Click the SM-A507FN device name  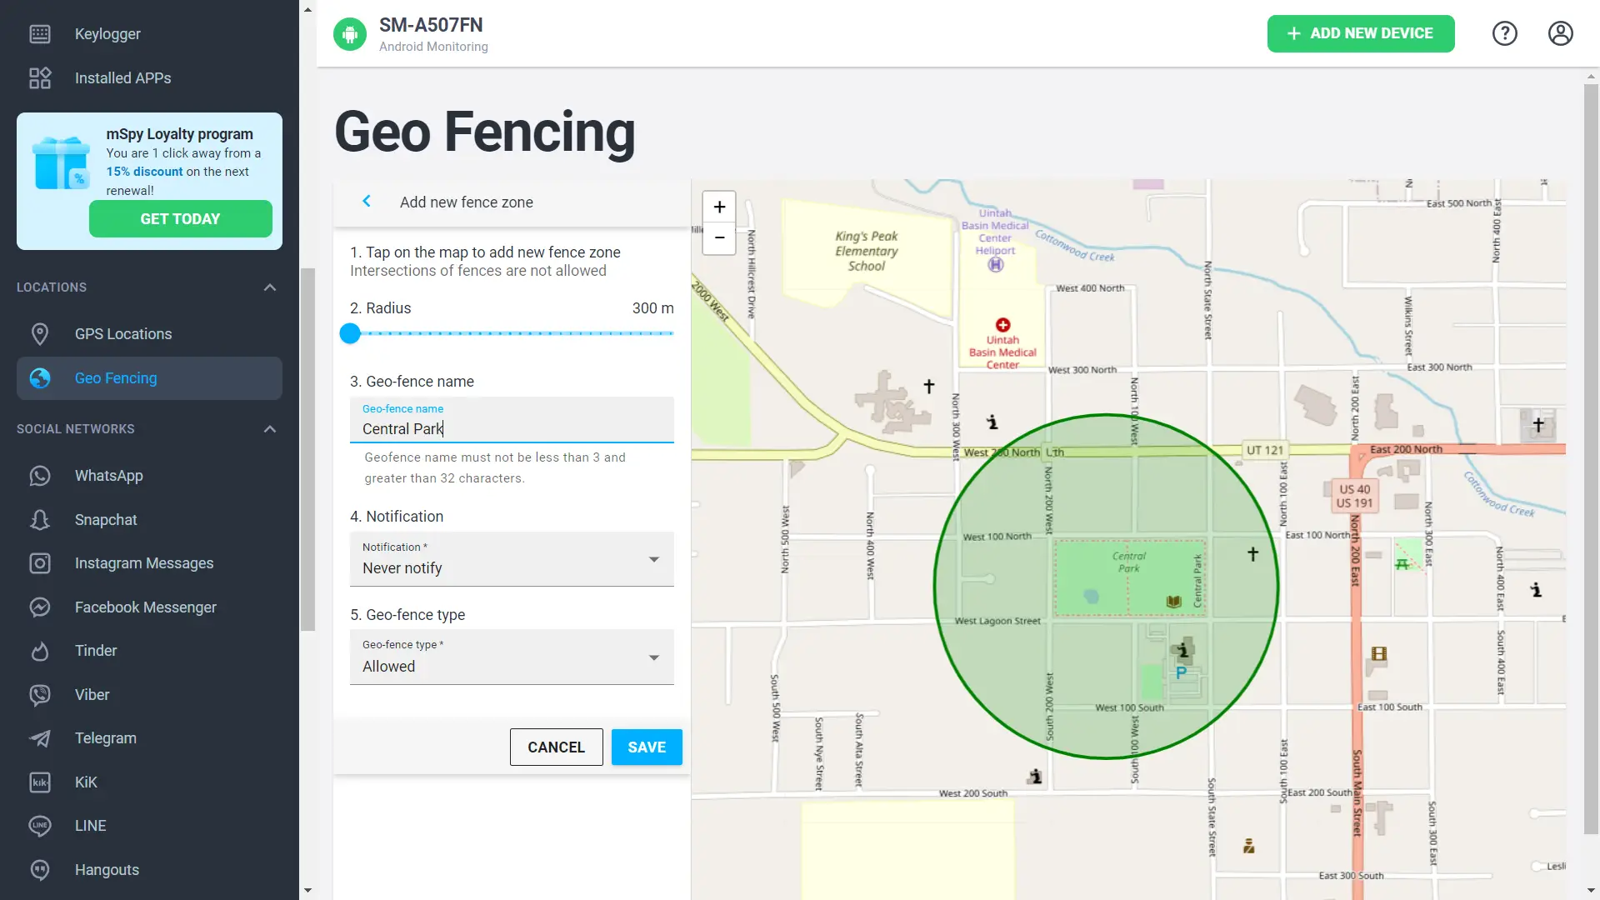[x=431, y=26]
